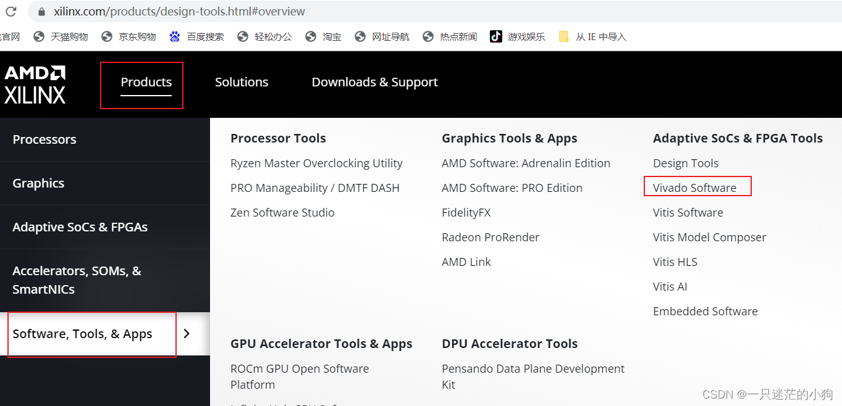The width and height of the screenshot is (842, 406).
Task: Open the Vivado Software link
Action: click(694, 188)
